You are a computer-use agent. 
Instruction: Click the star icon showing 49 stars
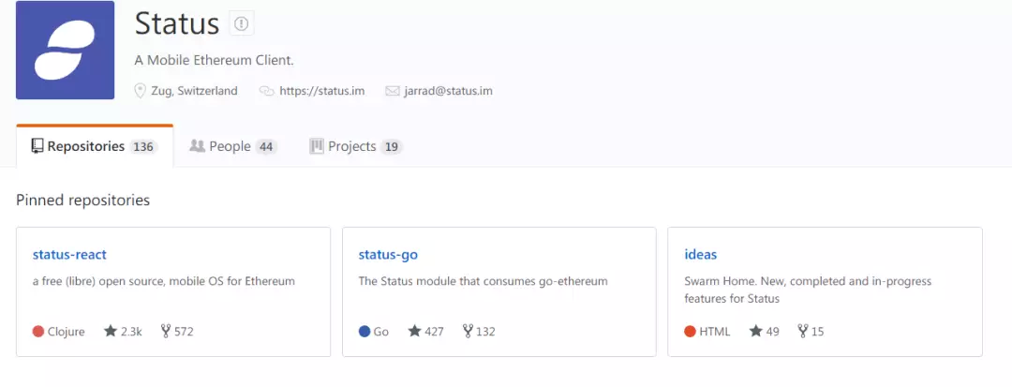point(756,331)
